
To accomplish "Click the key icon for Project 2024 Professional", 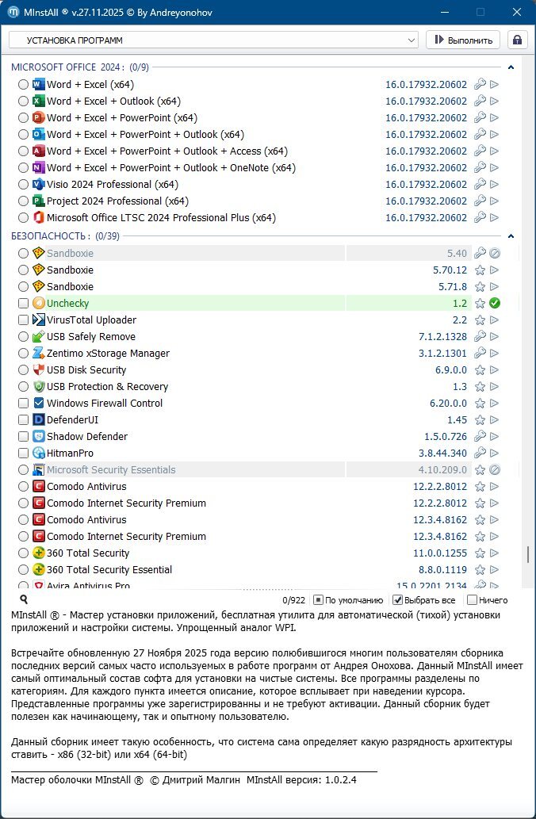I will click(479, 201).
